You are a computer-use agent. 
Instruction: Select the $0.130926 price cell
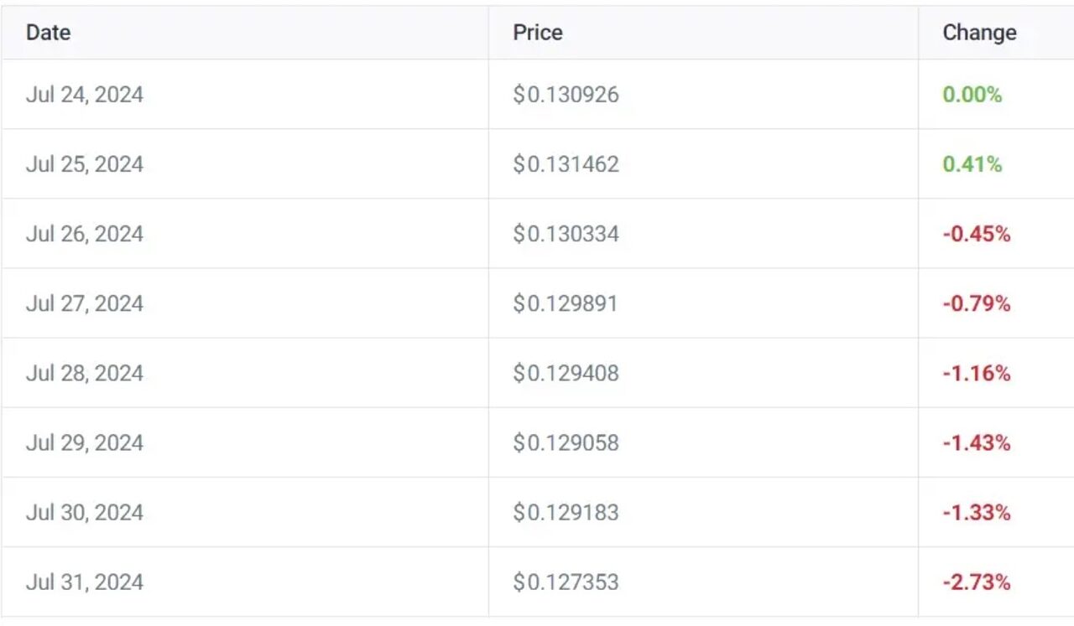566,95
